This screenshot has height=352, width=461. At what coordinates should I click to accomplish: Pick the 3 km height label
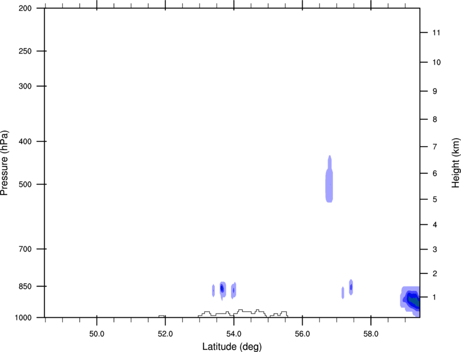click(434, 250)
